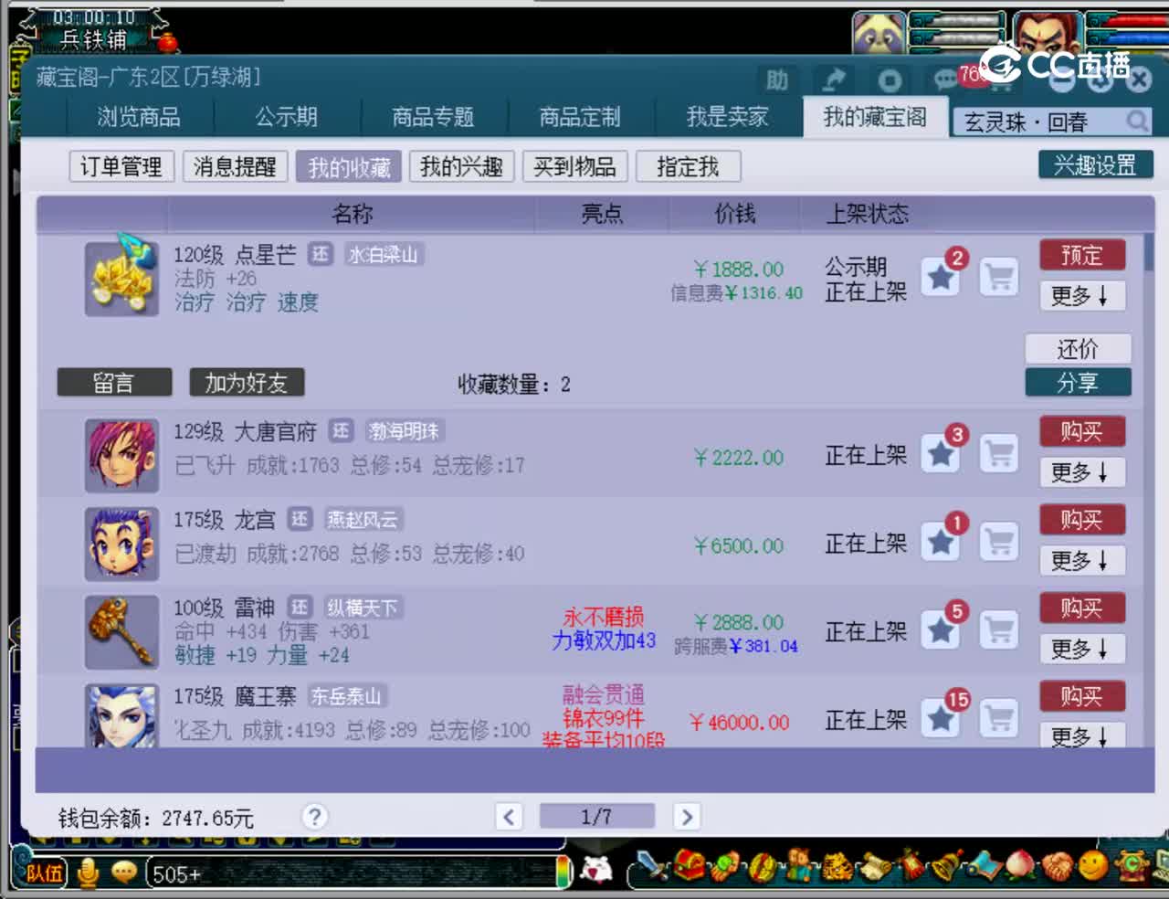
Task: Click the white bear icon in bottom bar
Action: coord(596,869)
